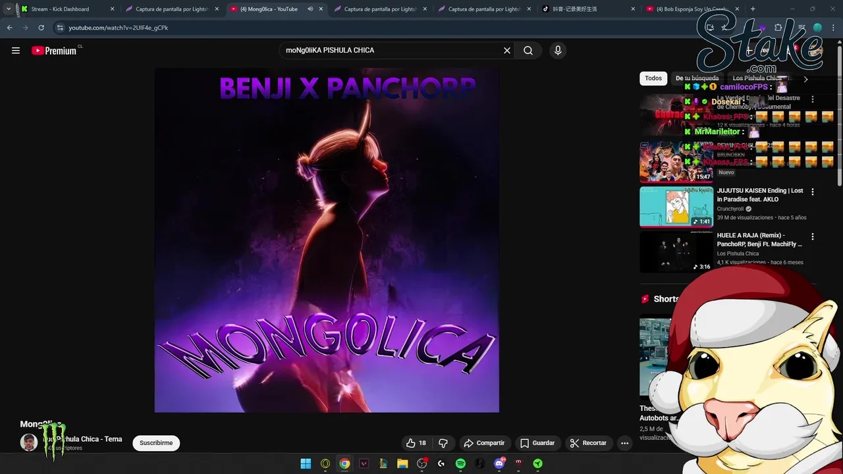Image resolution: width=843 pixels, height=474 pixels.
Task: Click the Compartir share button
Action: pyautogui.click(x=484, y=443)
